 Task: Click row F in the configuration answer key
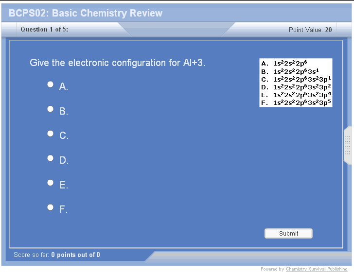pyautogui.click(x=296, y=102)
